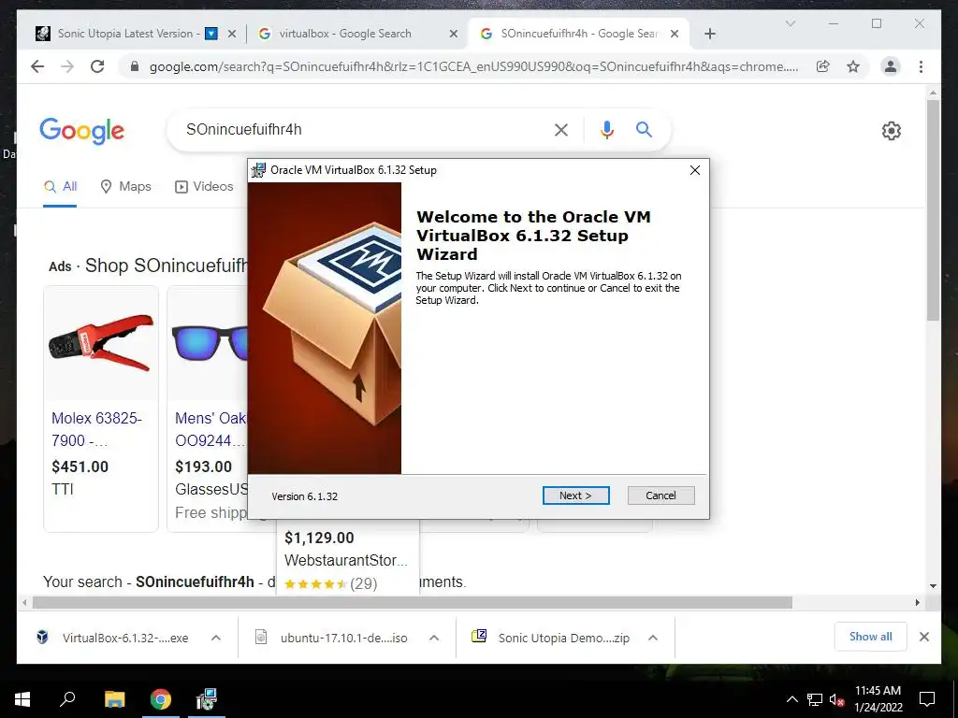Image resolution: width=958 pixels, height=718 pixels.
Task: Close the SOnincuefuifhr4h search tab
Action: click(x=675, y=35)
